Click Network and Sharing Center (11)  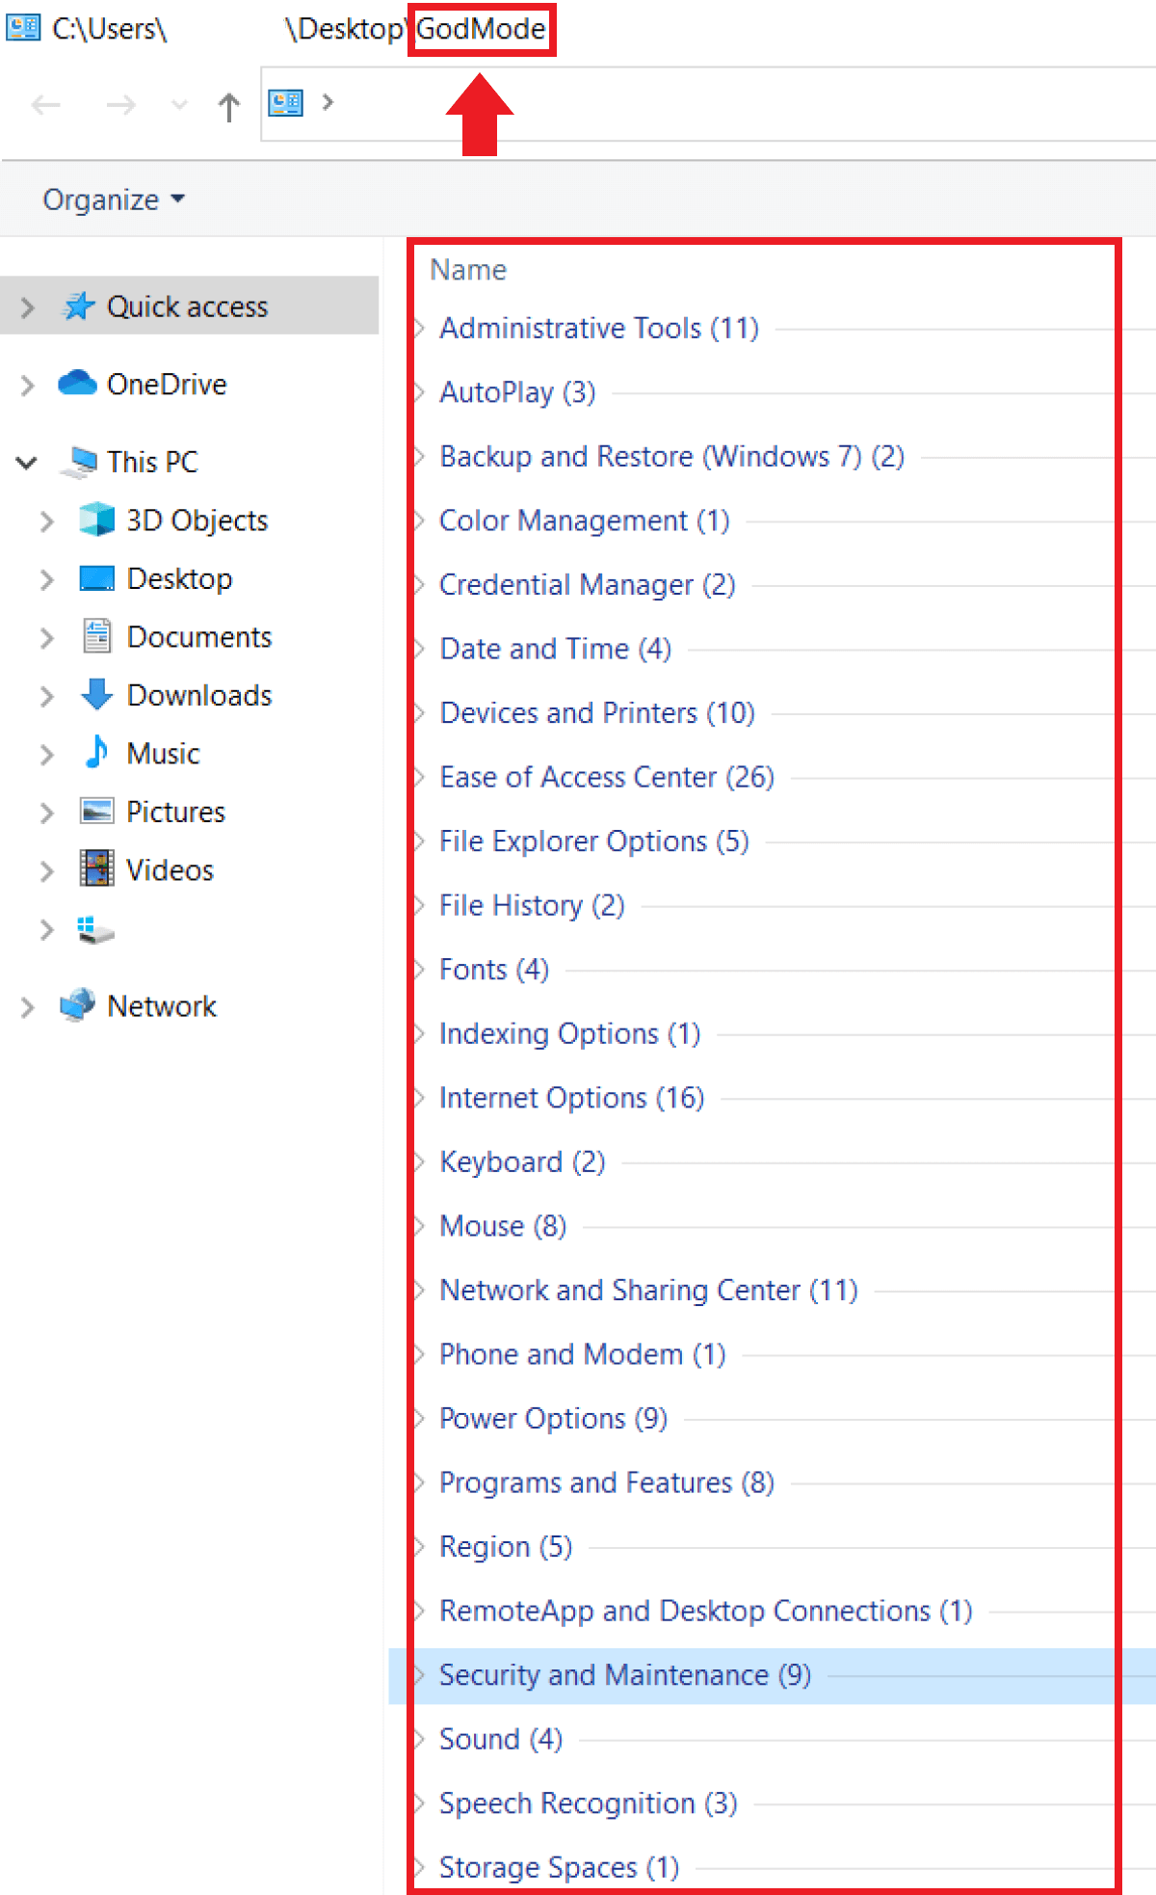coord(648,1291)
